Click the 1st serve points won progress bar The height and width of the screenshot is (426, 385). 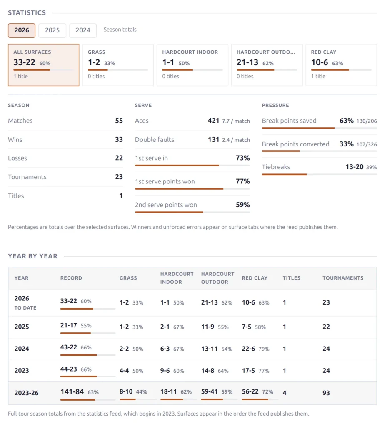(x=192, y=189)
